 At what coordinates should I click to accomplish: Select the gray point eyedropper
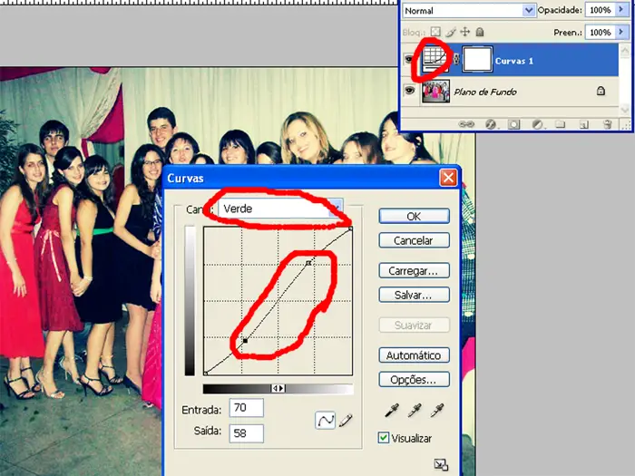pos(415,411)
